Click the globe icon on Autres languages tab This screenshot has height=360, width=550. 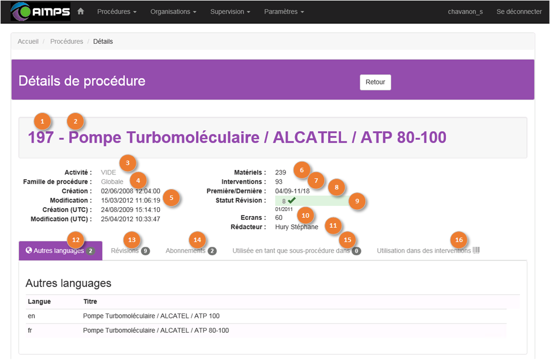click(x=29, y=250)
